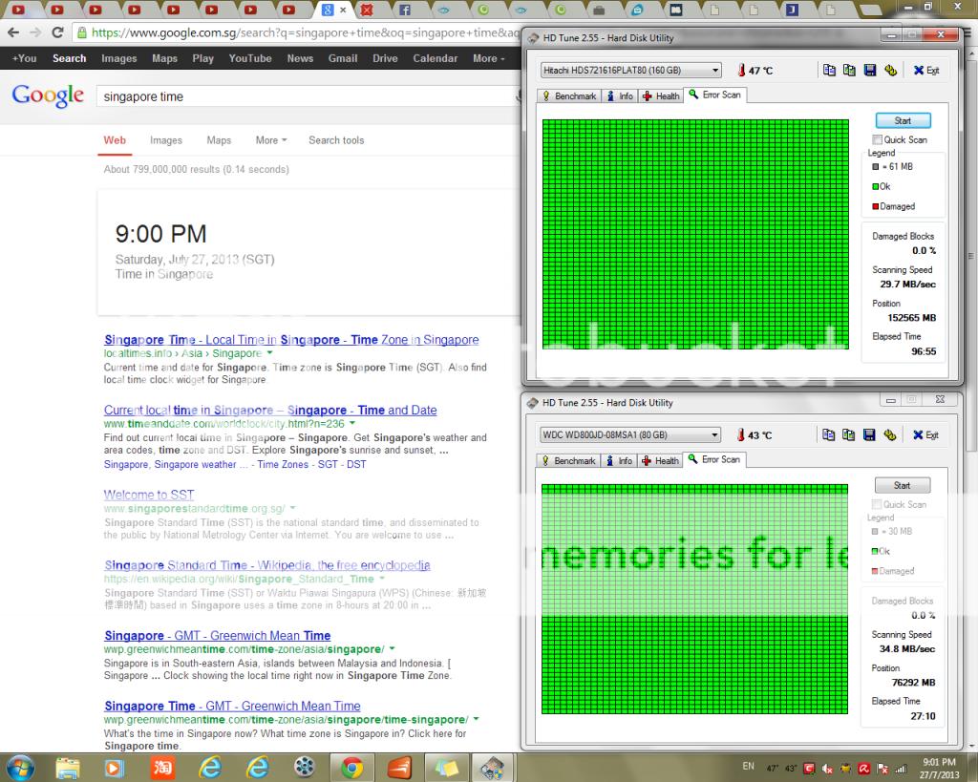Open the Welcome to SST search result

[x=149, y=495]
